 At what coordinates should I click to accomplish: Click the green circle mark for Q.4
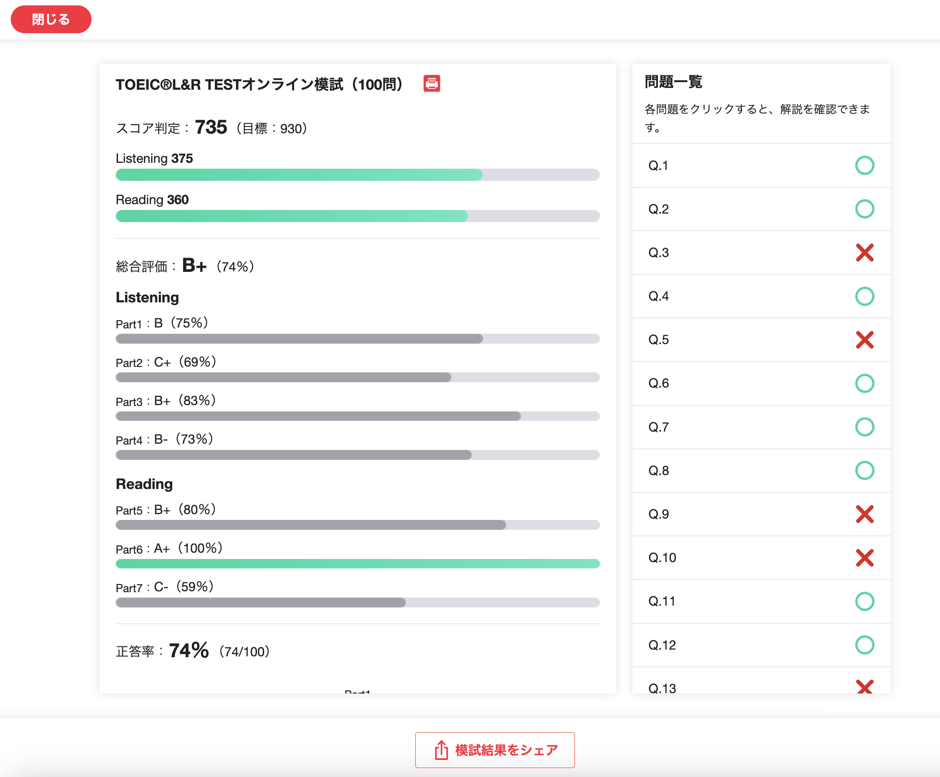click(864, 296)
